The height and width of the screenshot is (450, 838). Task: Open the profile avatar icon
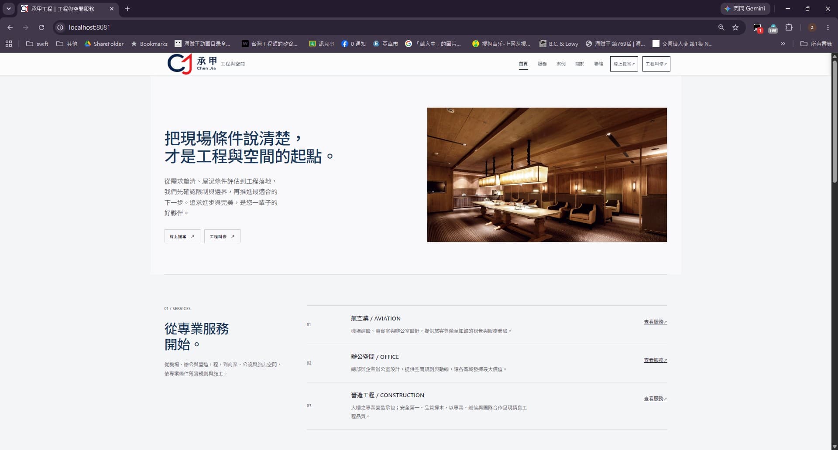(x=812, y=27)
